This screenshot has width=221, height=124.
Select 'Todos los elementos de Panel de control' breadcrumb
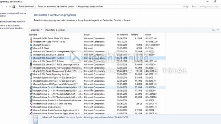pyautogui.click(x=56, y=7)
